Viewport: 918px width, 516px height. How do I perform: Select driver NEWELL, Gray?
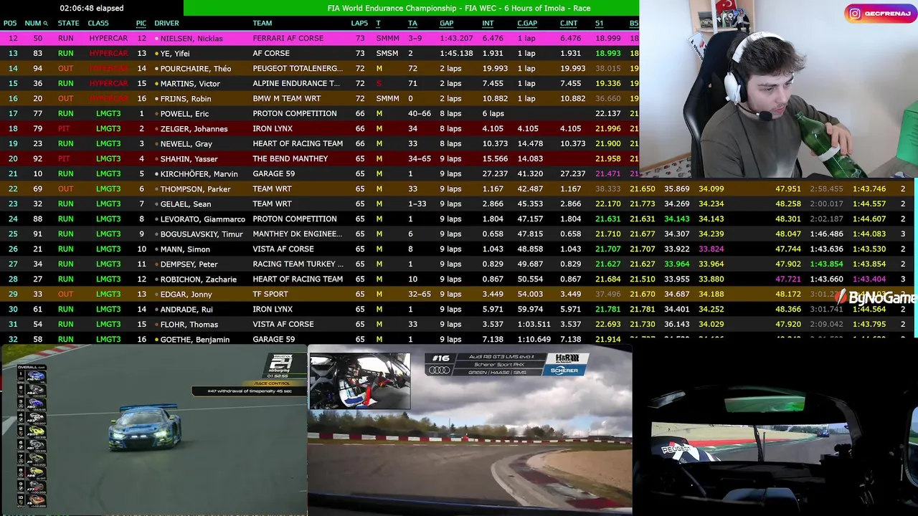186,144
